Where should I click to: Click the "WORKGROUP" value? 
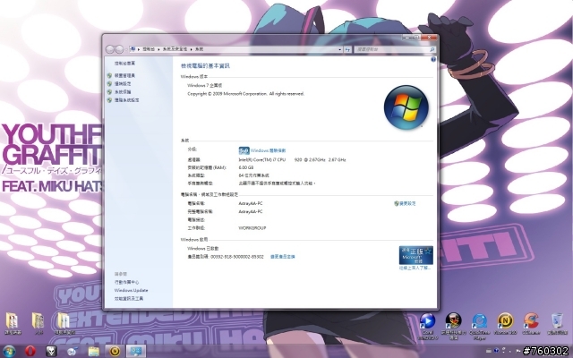pos(252,228)
